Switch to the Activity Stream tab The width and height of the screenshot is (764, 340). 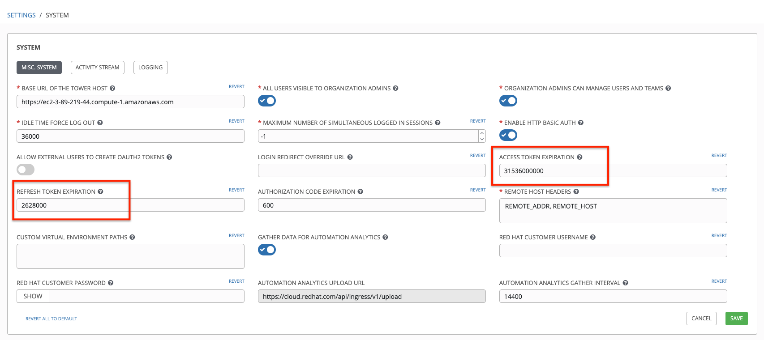click(97, 68)
